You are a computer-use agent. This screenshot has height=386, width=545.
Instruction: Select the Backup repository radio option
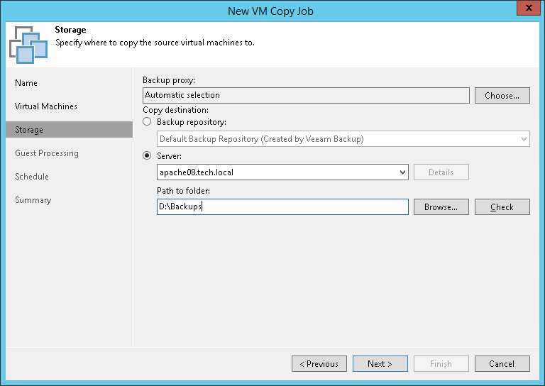(148, 123)
